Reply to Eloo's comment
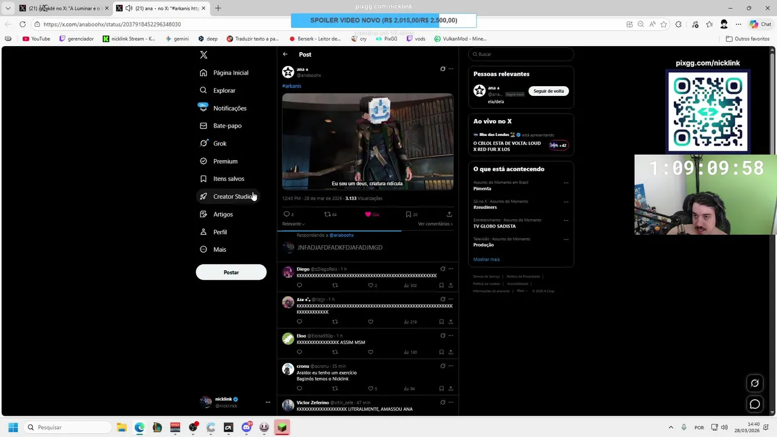The image size is (777, 437). [299, 352]
